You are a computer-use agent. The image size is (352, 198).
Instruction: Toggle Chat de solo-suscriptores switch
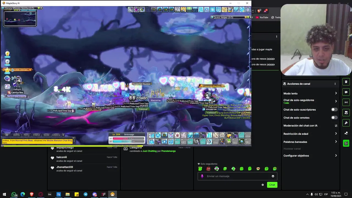334,109
